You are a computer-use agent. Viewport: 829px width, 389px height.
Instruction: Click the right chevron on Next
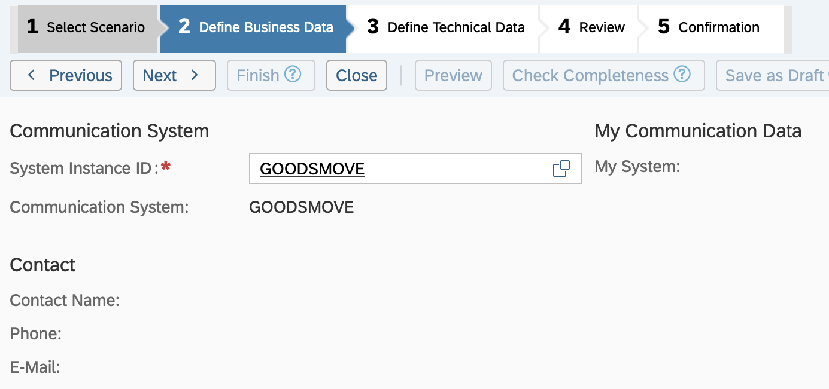point(194,75)
